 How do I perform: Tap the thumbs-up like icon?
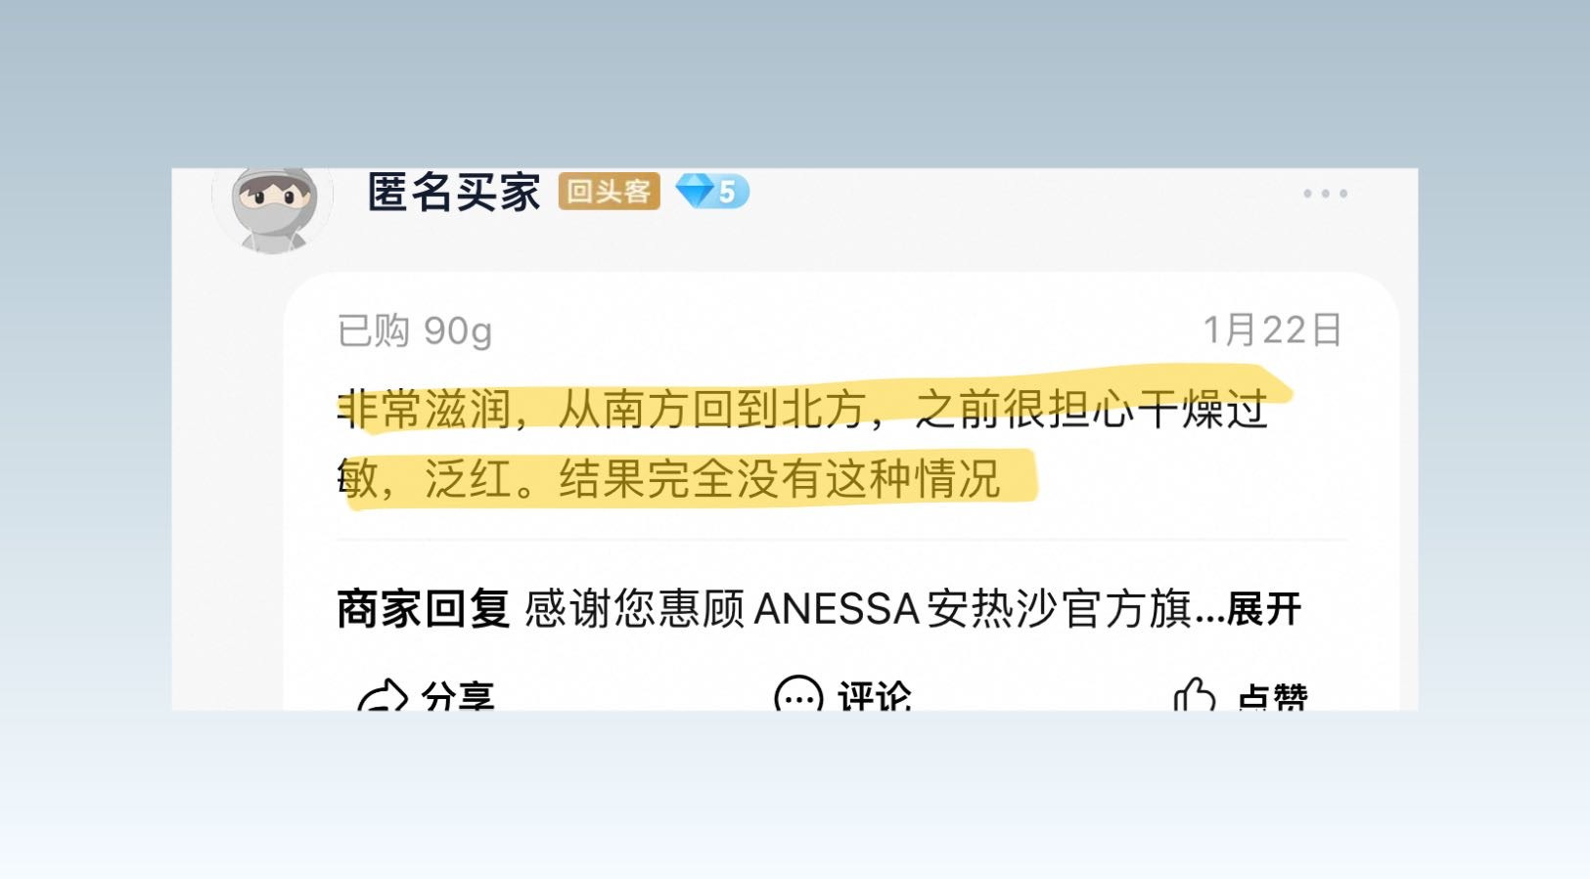pos(1195,696)
